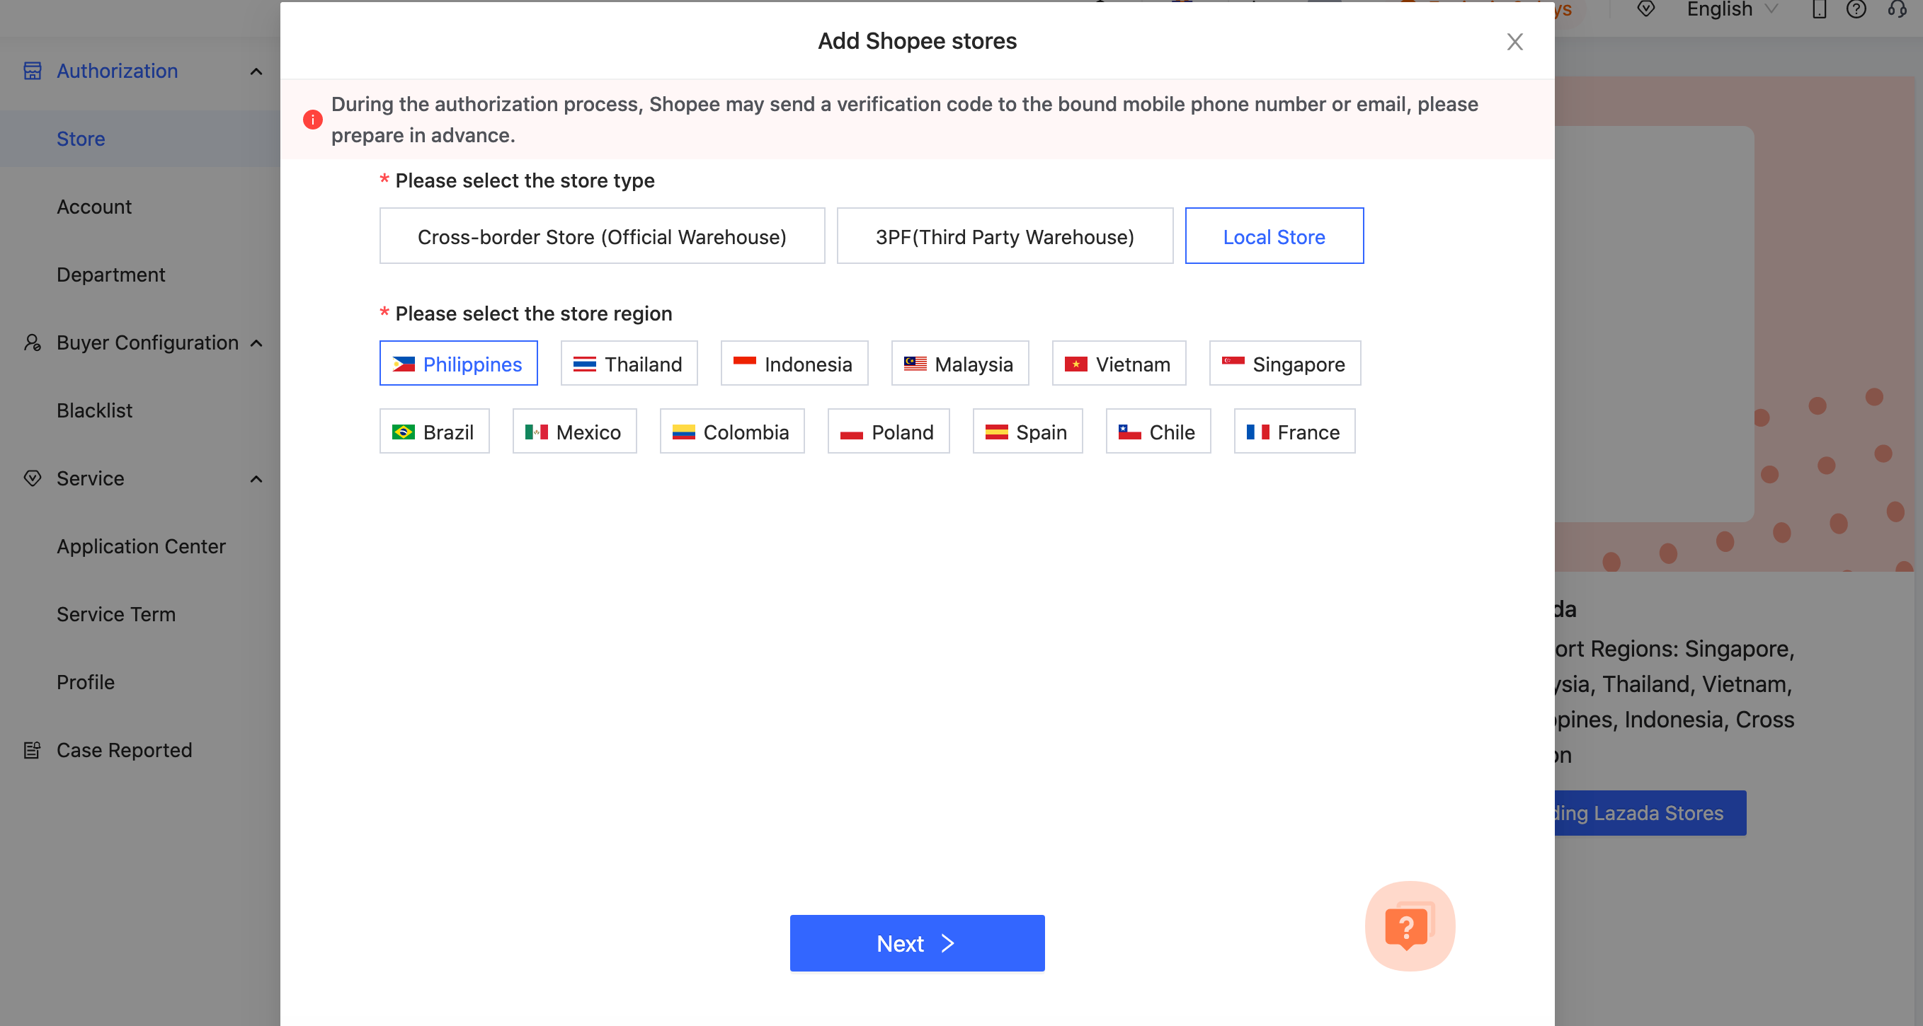
Task: Open the English language dropdown
Action: point(1730,10)
